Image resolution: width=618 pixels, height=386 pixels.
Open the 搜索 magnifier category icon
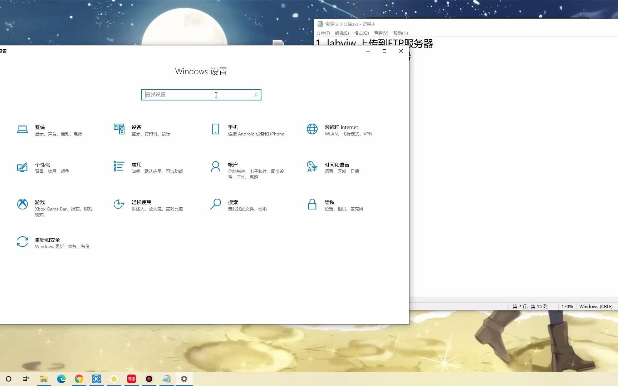pos(216,204)
